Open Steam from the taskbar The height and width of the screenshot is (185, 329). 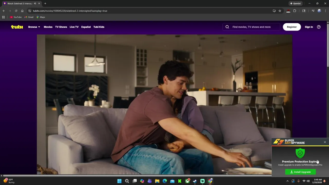click(x=195, y=181)
